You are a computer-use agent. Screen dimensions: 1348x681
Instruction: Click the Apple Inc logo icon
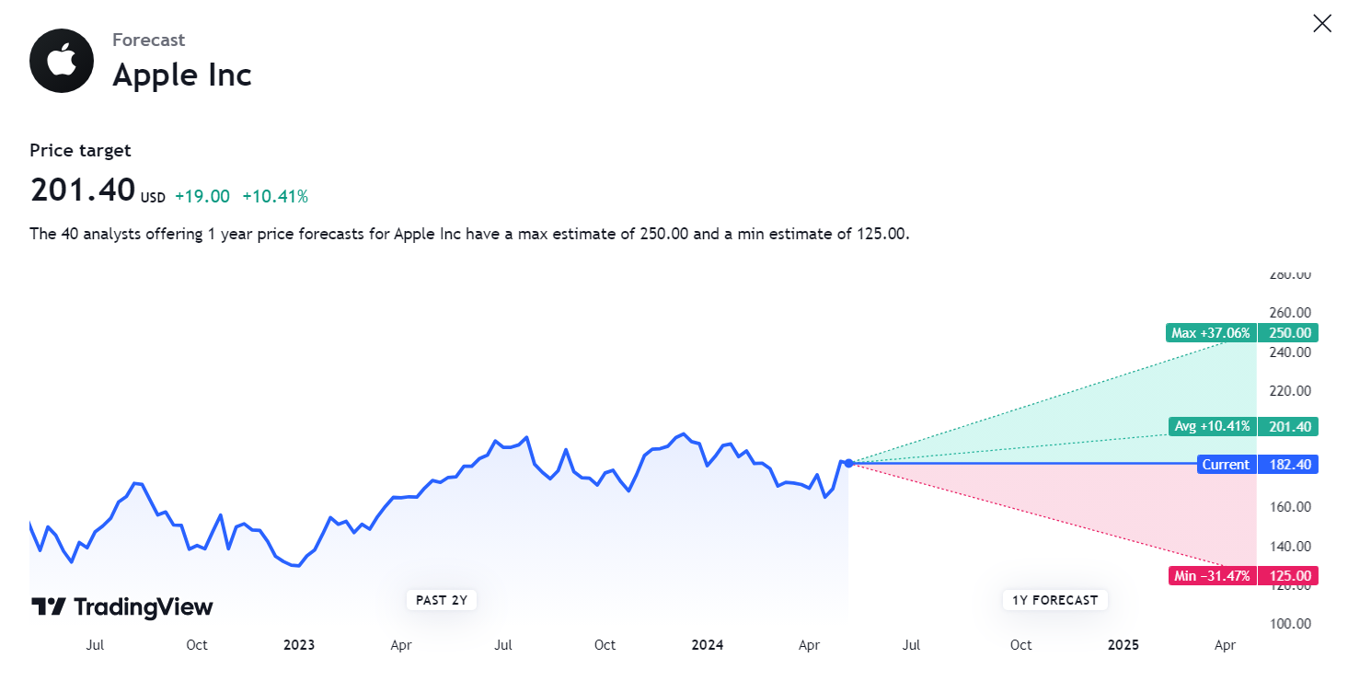[62, 61]
